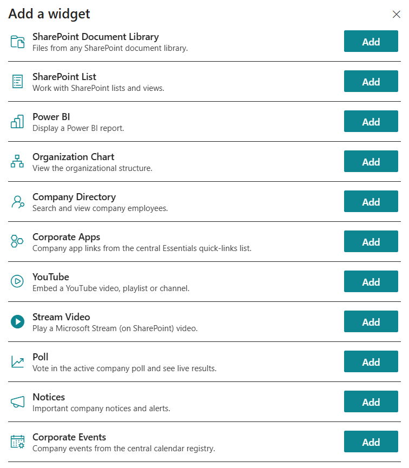409x468 pixels.
Task: Add the Corporate Events widget
Action: click(x=371, y=441)
